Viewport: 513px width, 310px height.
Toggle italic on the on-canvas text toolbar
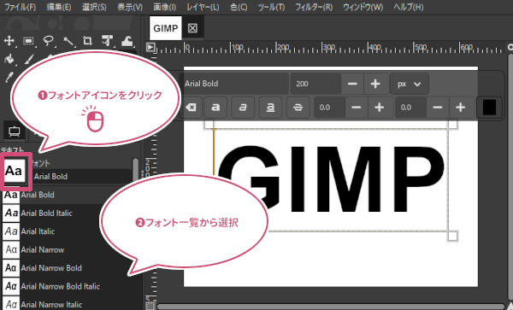[x=243, y=107]
